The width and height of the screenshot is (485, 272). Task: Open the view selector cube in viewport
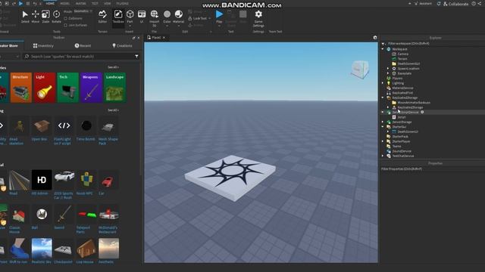(360, 70)
